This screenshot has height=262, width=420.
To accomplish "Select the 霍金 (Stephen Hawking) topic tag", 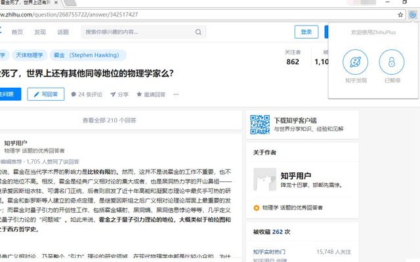I will (88, 55).
